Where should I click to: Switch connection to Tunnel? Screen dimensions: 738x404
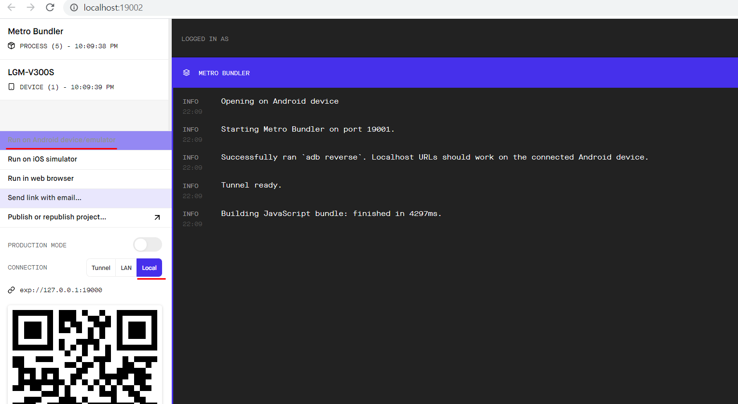click(101, 268)
